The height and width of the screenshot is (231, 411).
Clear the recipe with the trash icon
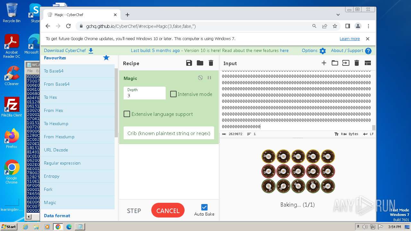pos(211,63)
